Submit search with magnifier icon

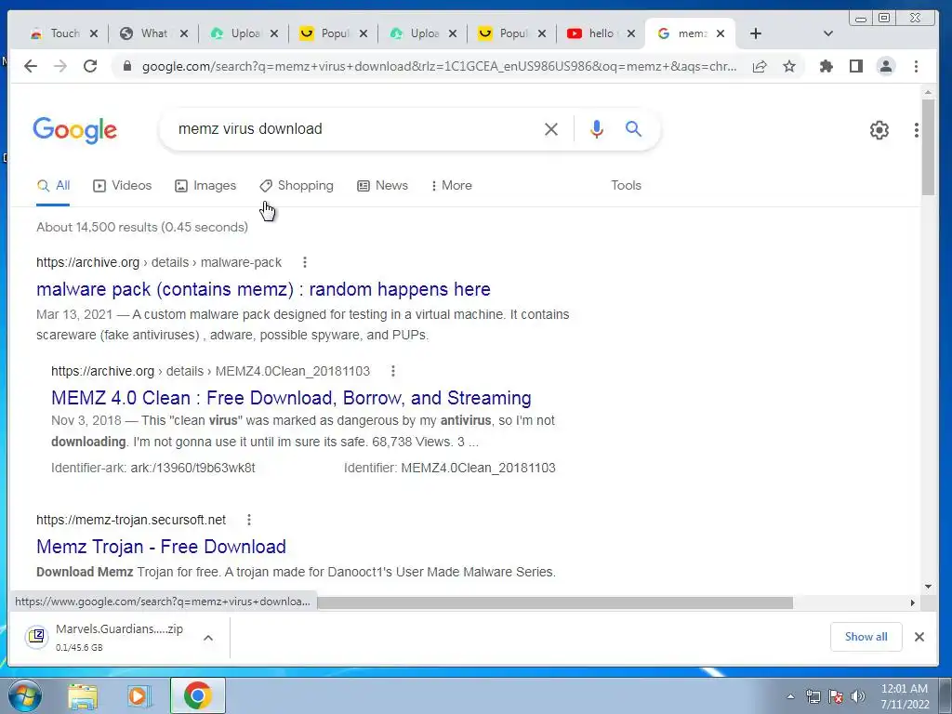(633, 128)
